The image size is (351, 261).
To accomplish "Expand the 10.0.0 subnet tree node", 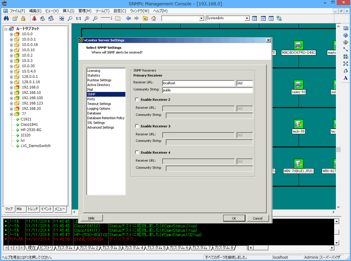I will click(x=12, y=34).
